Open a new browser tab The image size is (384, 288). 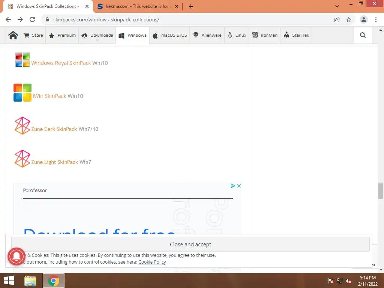pyautogui.click(x=191, y=7)
